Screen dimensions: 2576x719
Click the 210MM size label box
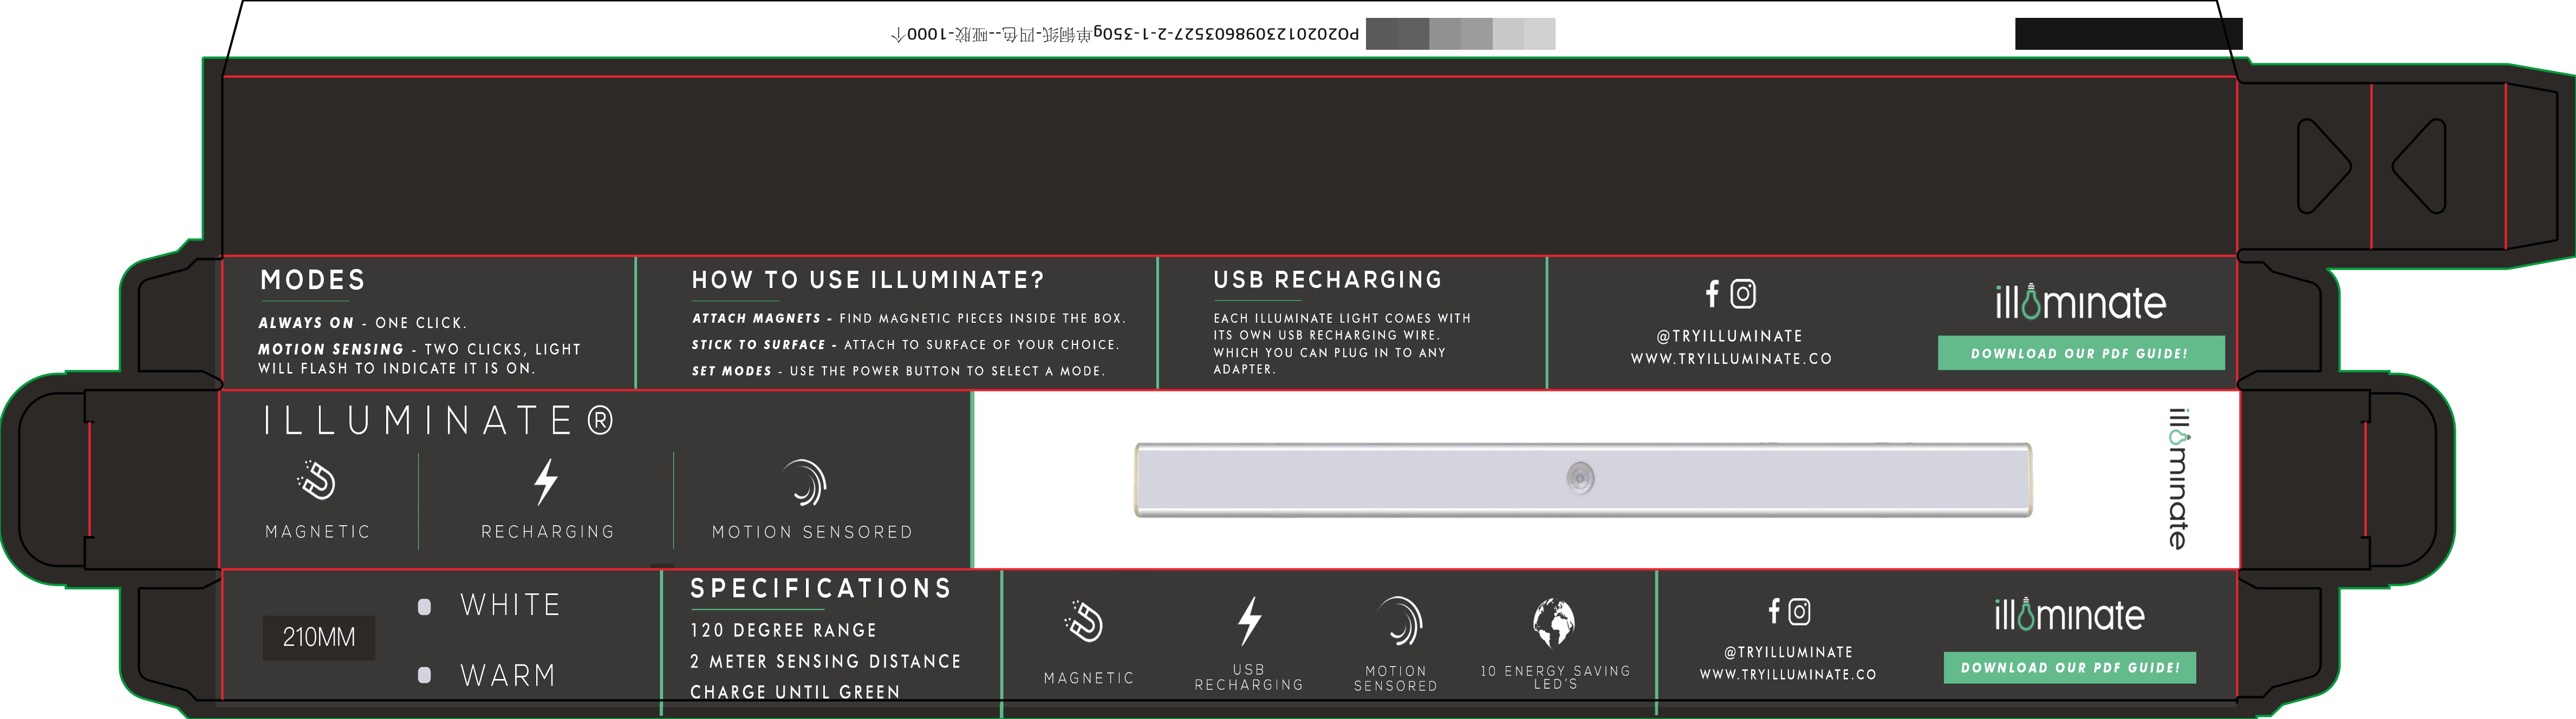319,637
